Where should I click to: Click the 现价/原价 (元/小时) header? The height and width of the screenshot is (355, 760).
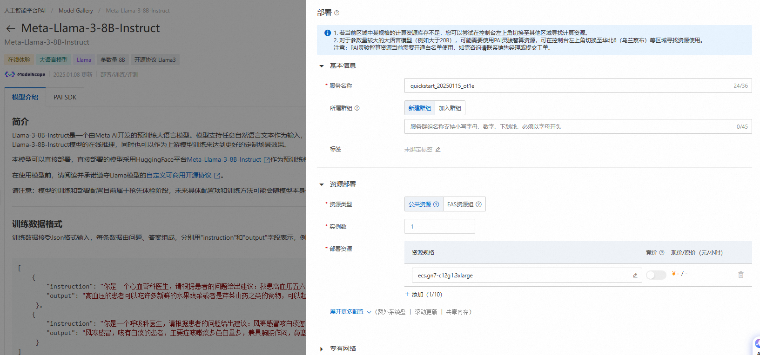click(x=697, y=253)
